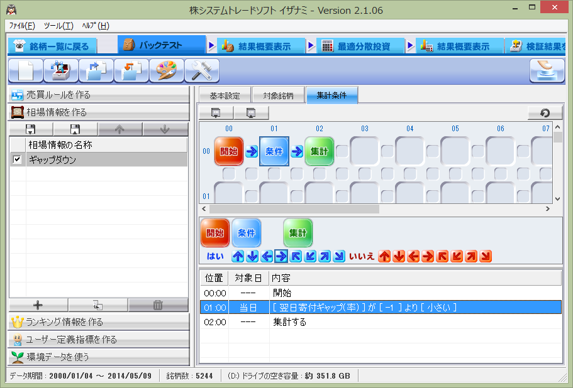Choose red left arrow for いいえ direction

tap(413, 256)
